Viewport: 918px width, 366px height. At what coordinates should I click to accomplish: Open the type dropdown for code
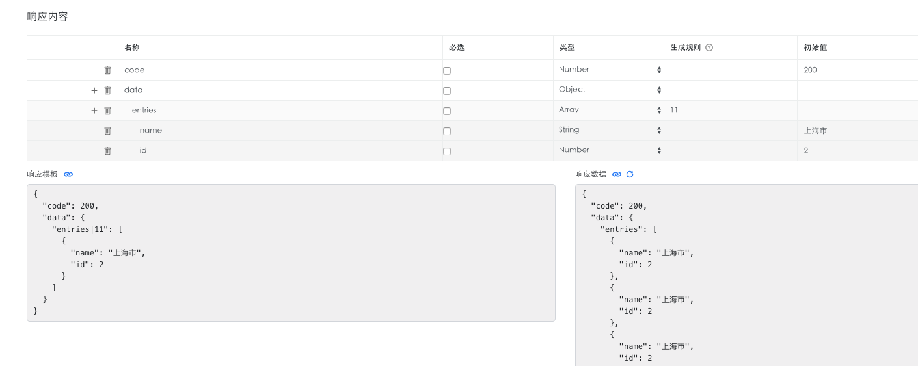click(610, 70)
